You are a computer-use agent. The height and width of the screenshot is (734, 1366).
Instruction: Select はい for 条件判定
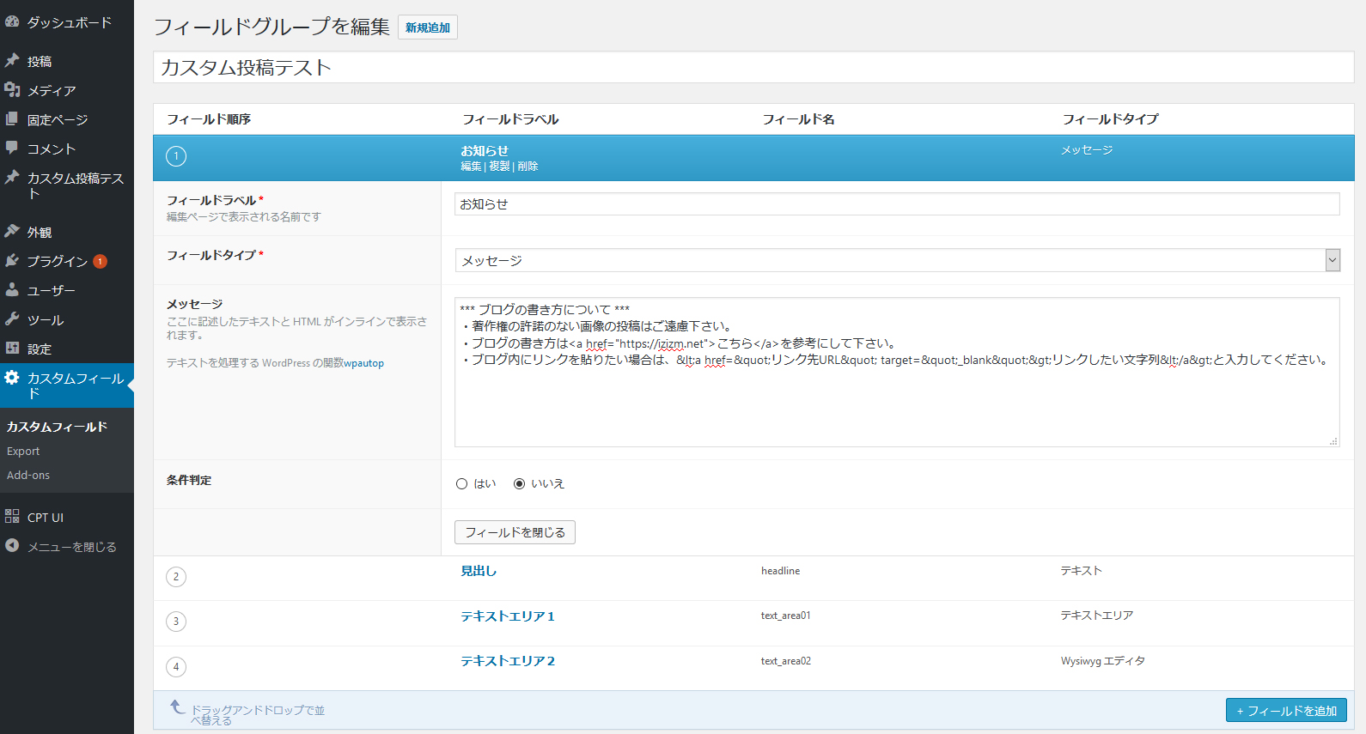point(462,484)
